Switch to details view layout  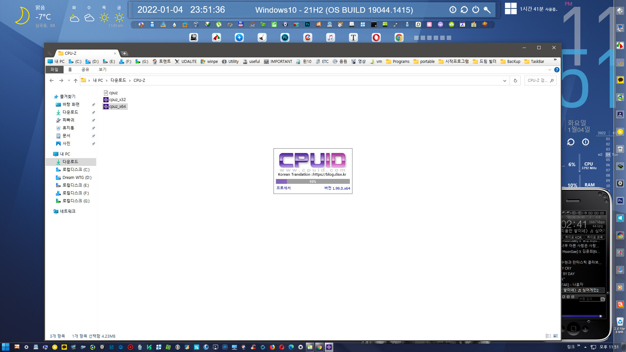point(548,336)
